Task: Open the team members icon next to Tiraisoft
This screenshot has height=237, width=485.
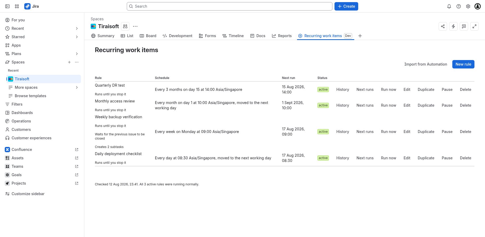Action: point(125,26)
